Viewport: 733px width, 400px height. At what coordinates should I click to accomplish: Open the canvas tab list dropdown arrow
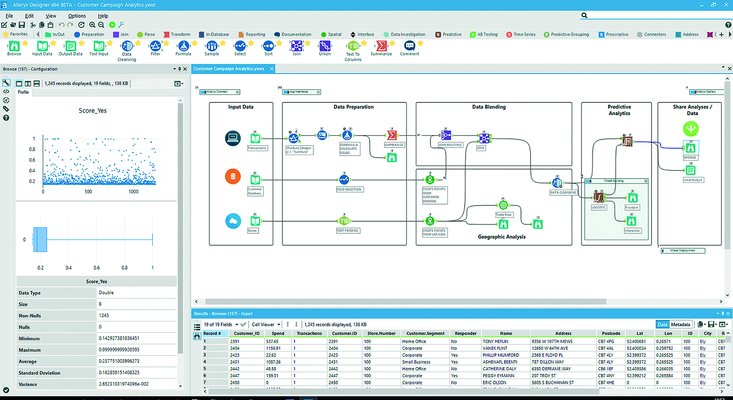tap(723, 67)
